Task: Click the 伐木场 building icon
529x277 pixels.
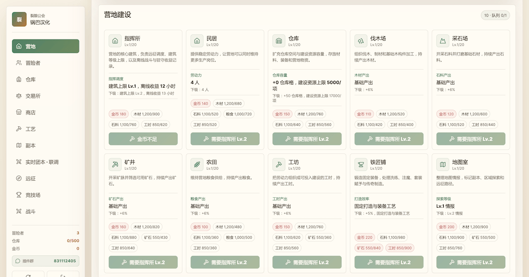Action: coord(361,41)
